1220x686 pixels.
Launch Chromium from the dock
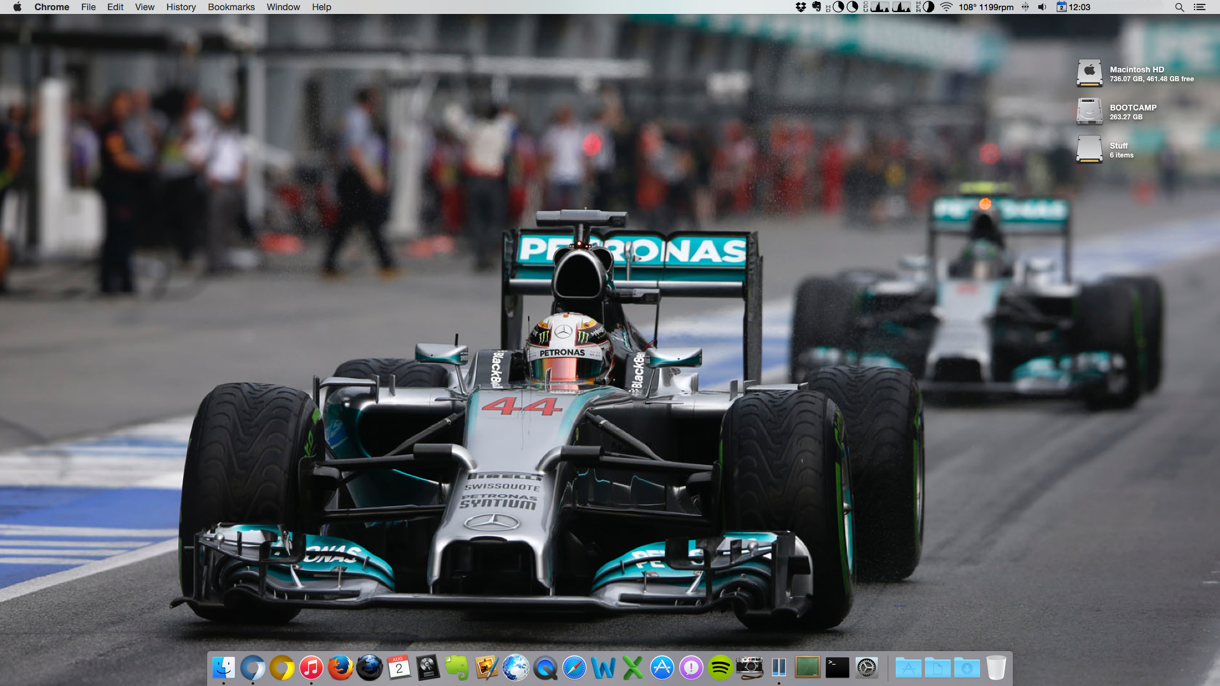253,668
